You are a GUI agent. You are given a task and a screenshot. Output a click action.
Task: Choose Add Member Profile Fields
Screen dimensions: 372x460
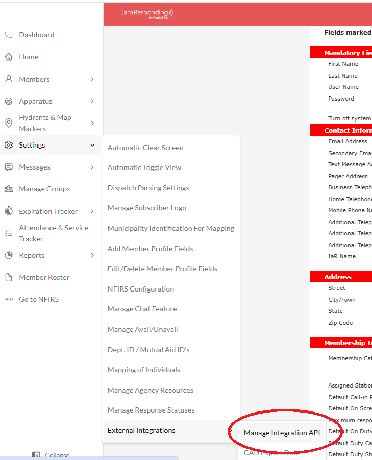point(150,249)
